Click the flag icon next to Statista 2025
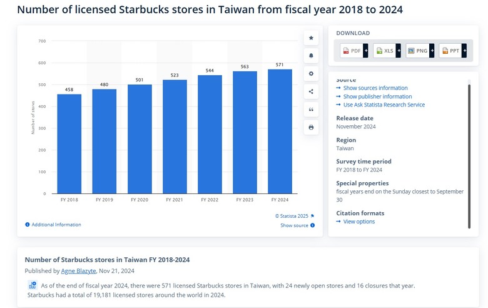 (x=312, y=216)
